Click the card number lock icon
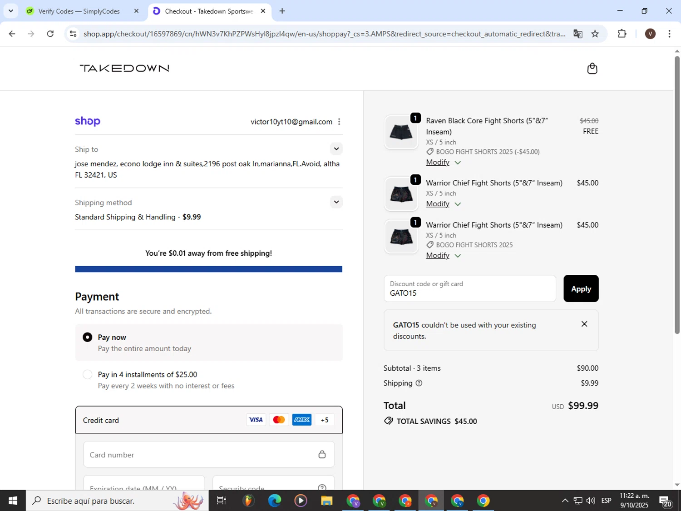This screenshot has width=681, height=511. click(322, 454)
